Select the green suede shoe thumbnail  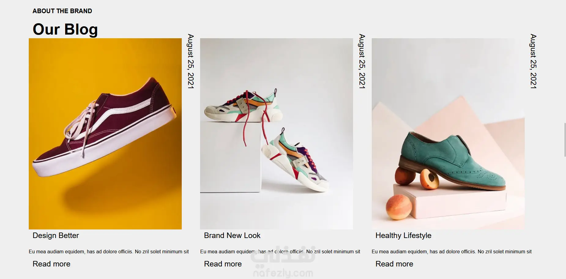[448, 134]
